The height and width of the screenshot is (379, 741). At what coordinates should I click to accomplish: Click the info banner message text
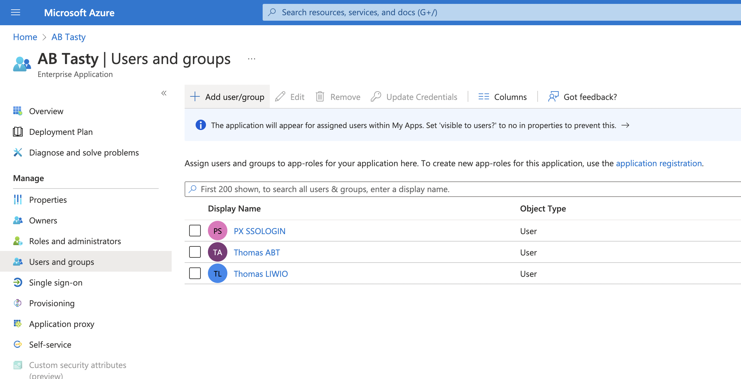(x=414, y=125)
